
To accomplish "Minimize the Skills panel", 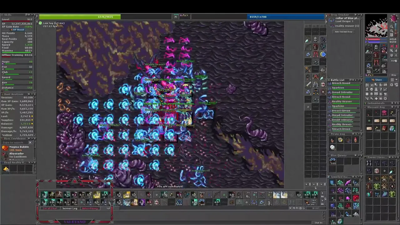I will click(x=32, y=15).
